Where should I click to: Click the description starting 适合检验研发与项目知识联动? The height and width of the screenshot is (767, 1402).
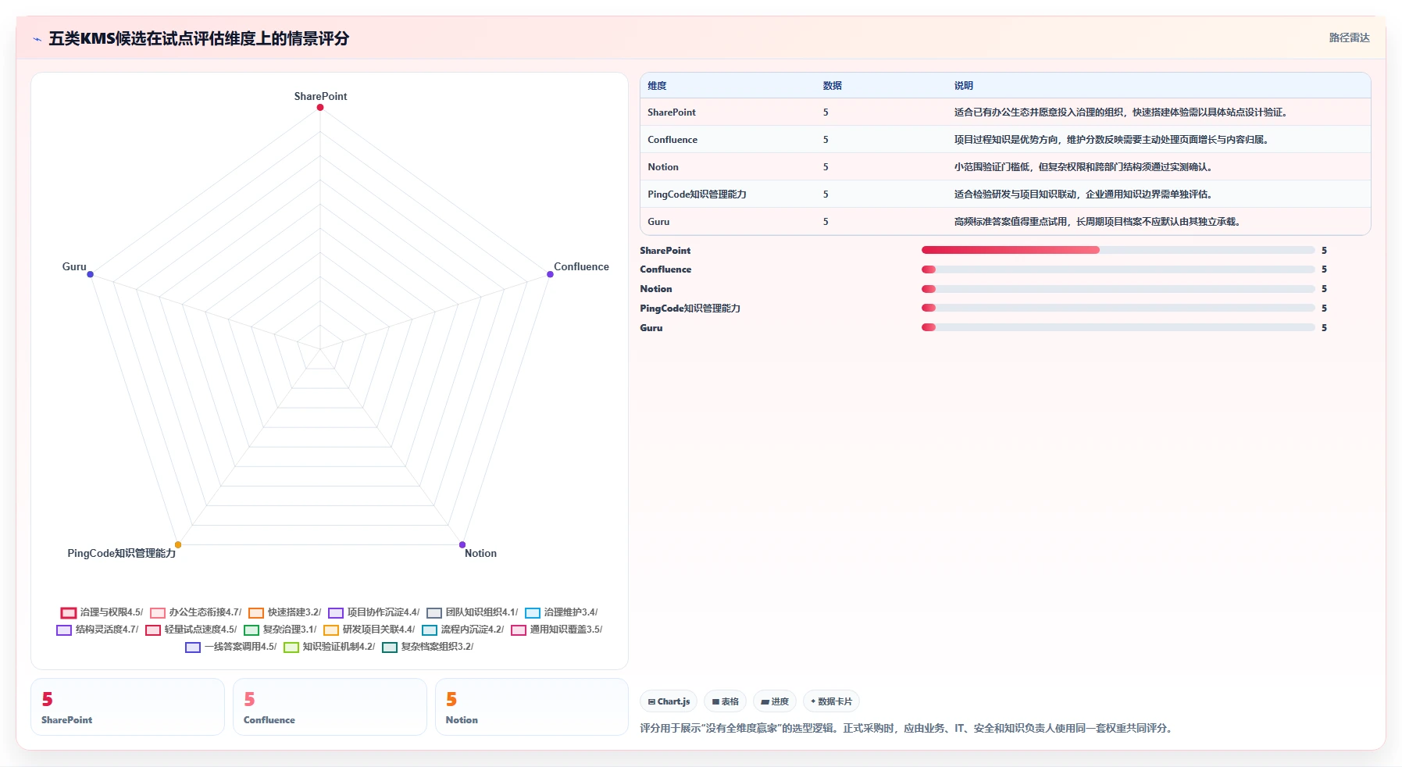[1083, 194]
